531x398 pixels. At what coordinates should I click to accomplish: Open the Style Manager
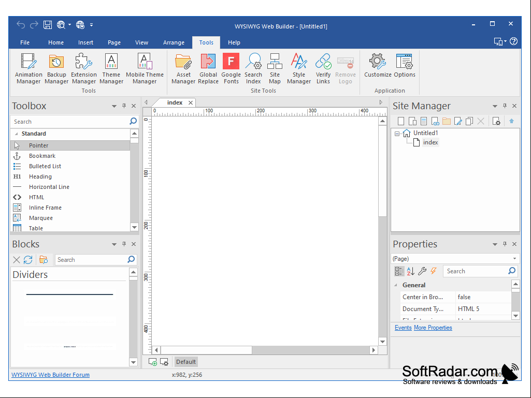click(299, 68)
